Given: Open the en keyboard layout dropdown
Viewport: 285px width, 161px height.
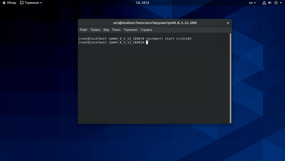Looking at the screenshot, I should coord(252,3).
